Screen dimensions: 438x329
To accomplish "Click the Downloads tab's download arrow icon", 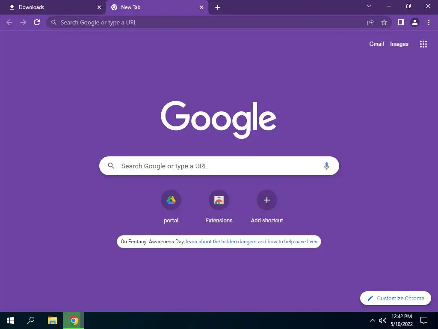I will pos(12,7).
